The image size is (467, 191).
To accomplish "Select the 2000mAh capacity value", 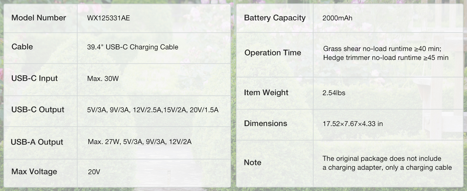I will coord(337,18).
